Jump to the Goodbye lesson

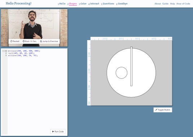122,4
